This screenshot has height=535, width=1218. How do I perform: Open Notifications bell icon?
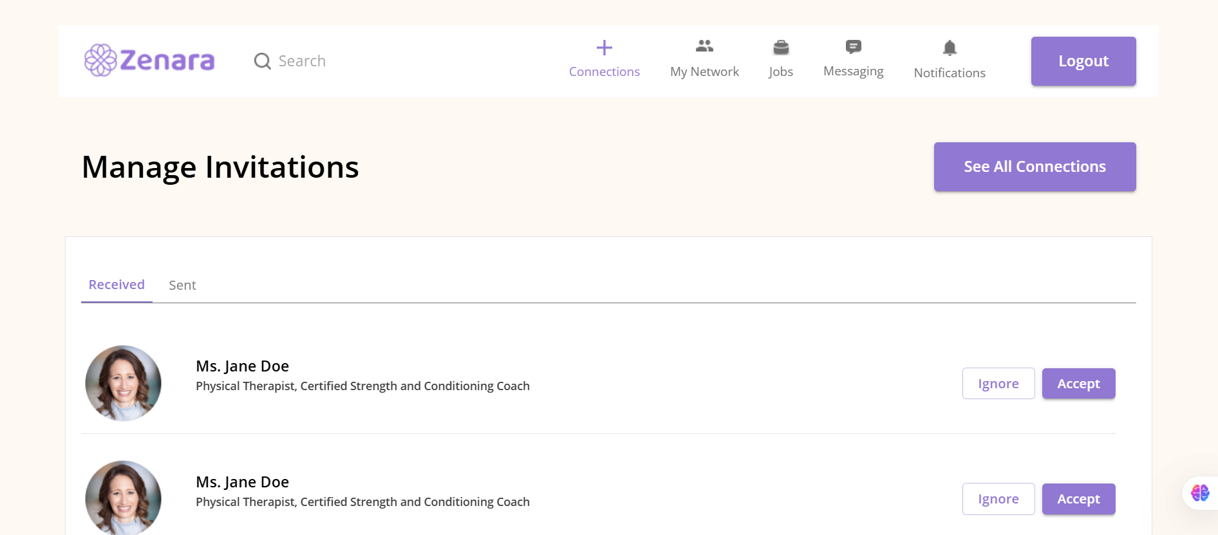point(950,48)
